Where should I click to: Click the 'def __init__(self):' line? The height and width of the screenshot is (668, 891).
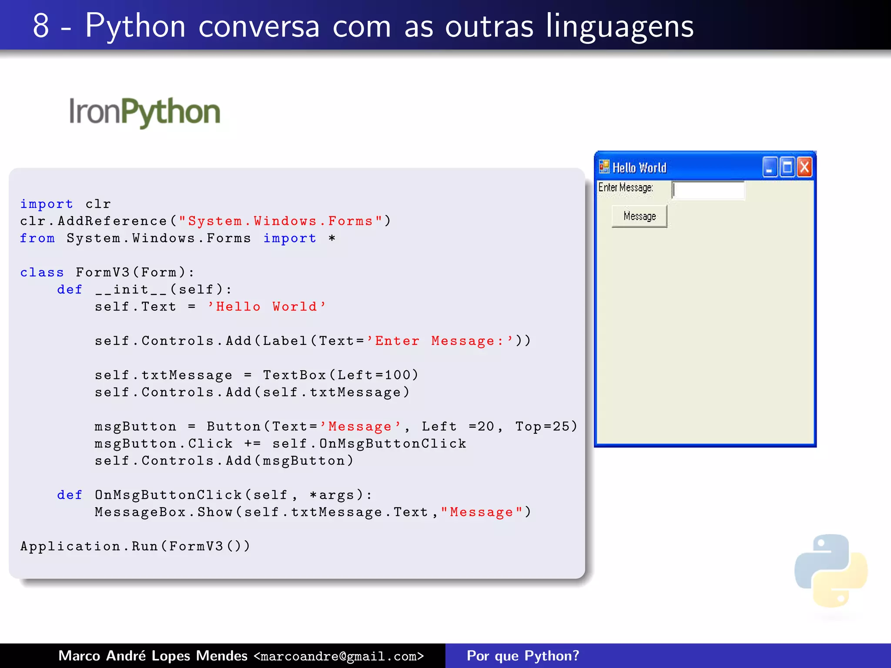tap(144, 290)
